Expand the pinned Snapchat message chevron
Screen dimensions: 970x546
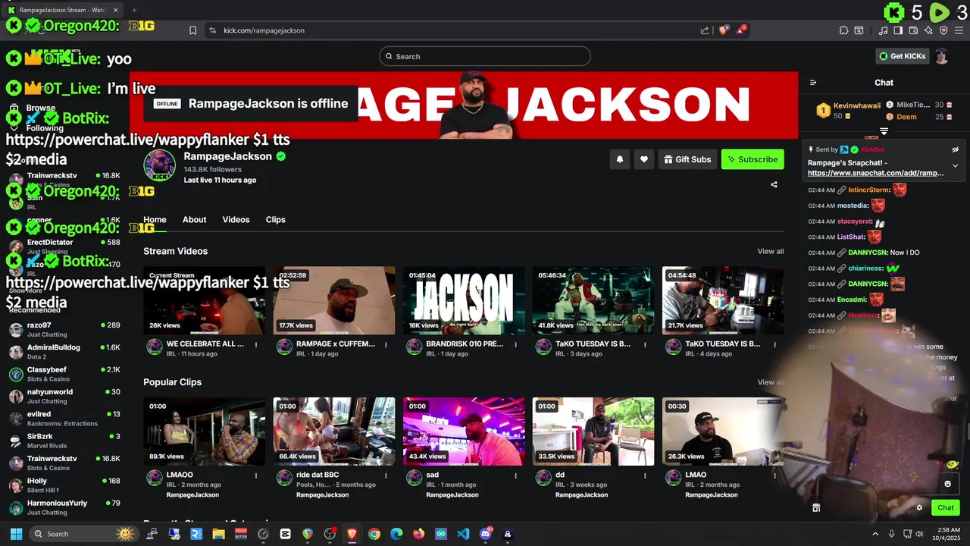(955, 165)
